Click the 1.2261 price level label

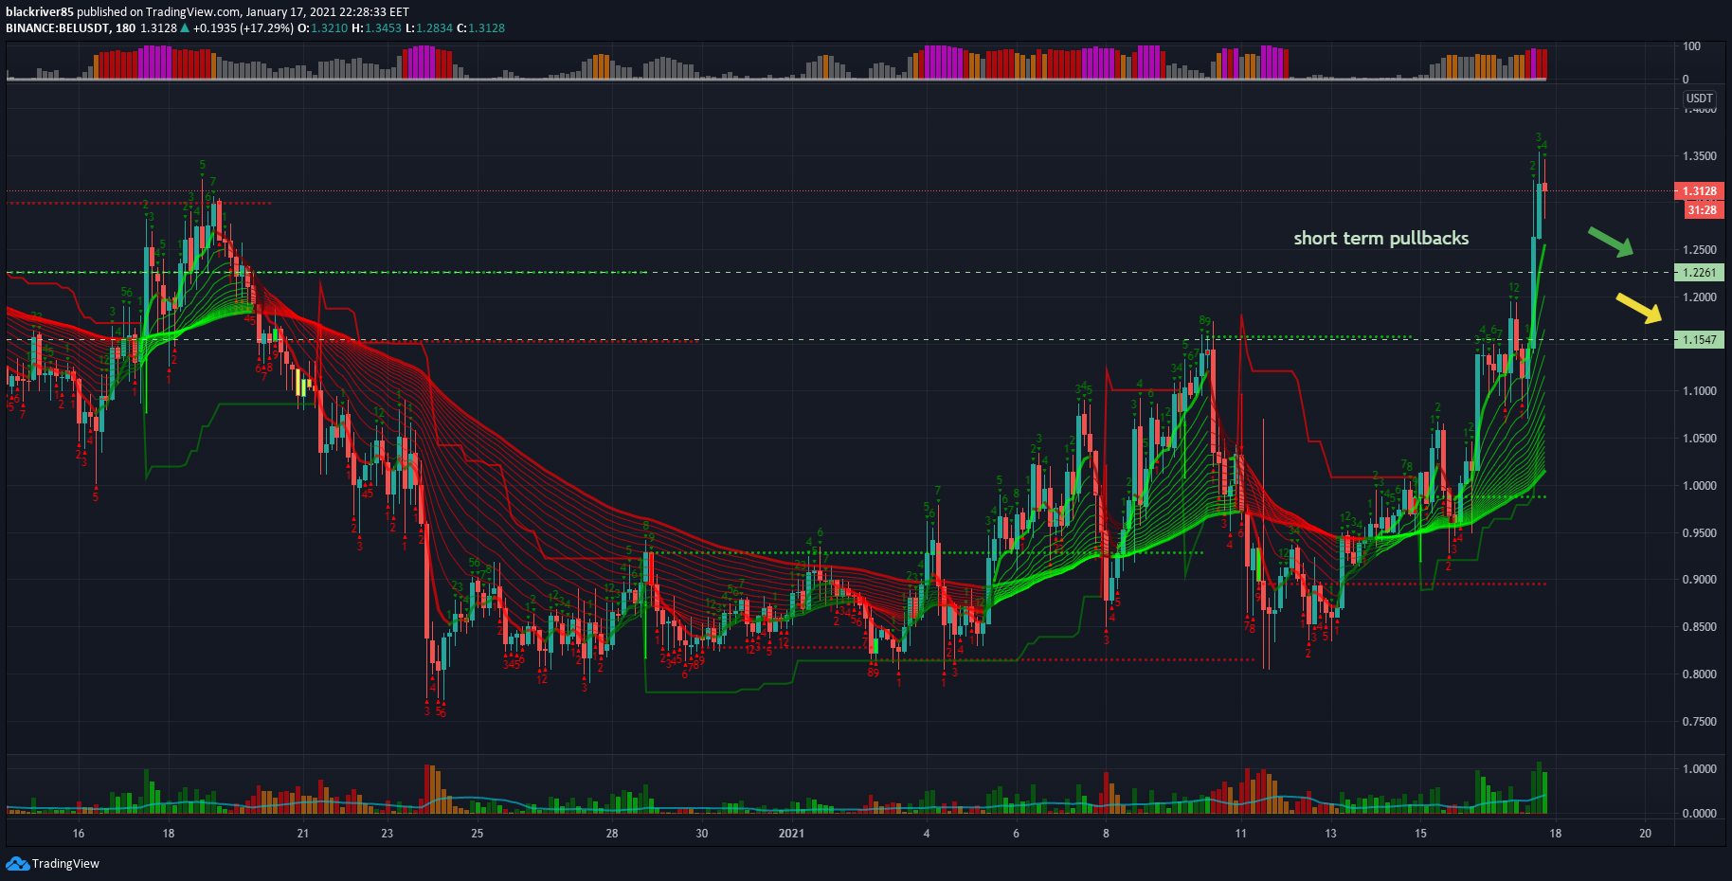[1699, 273]
